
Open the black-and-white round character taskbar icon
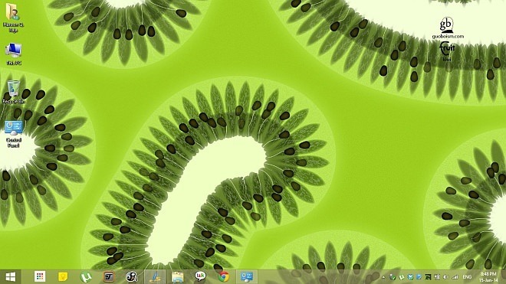point(132,276)
